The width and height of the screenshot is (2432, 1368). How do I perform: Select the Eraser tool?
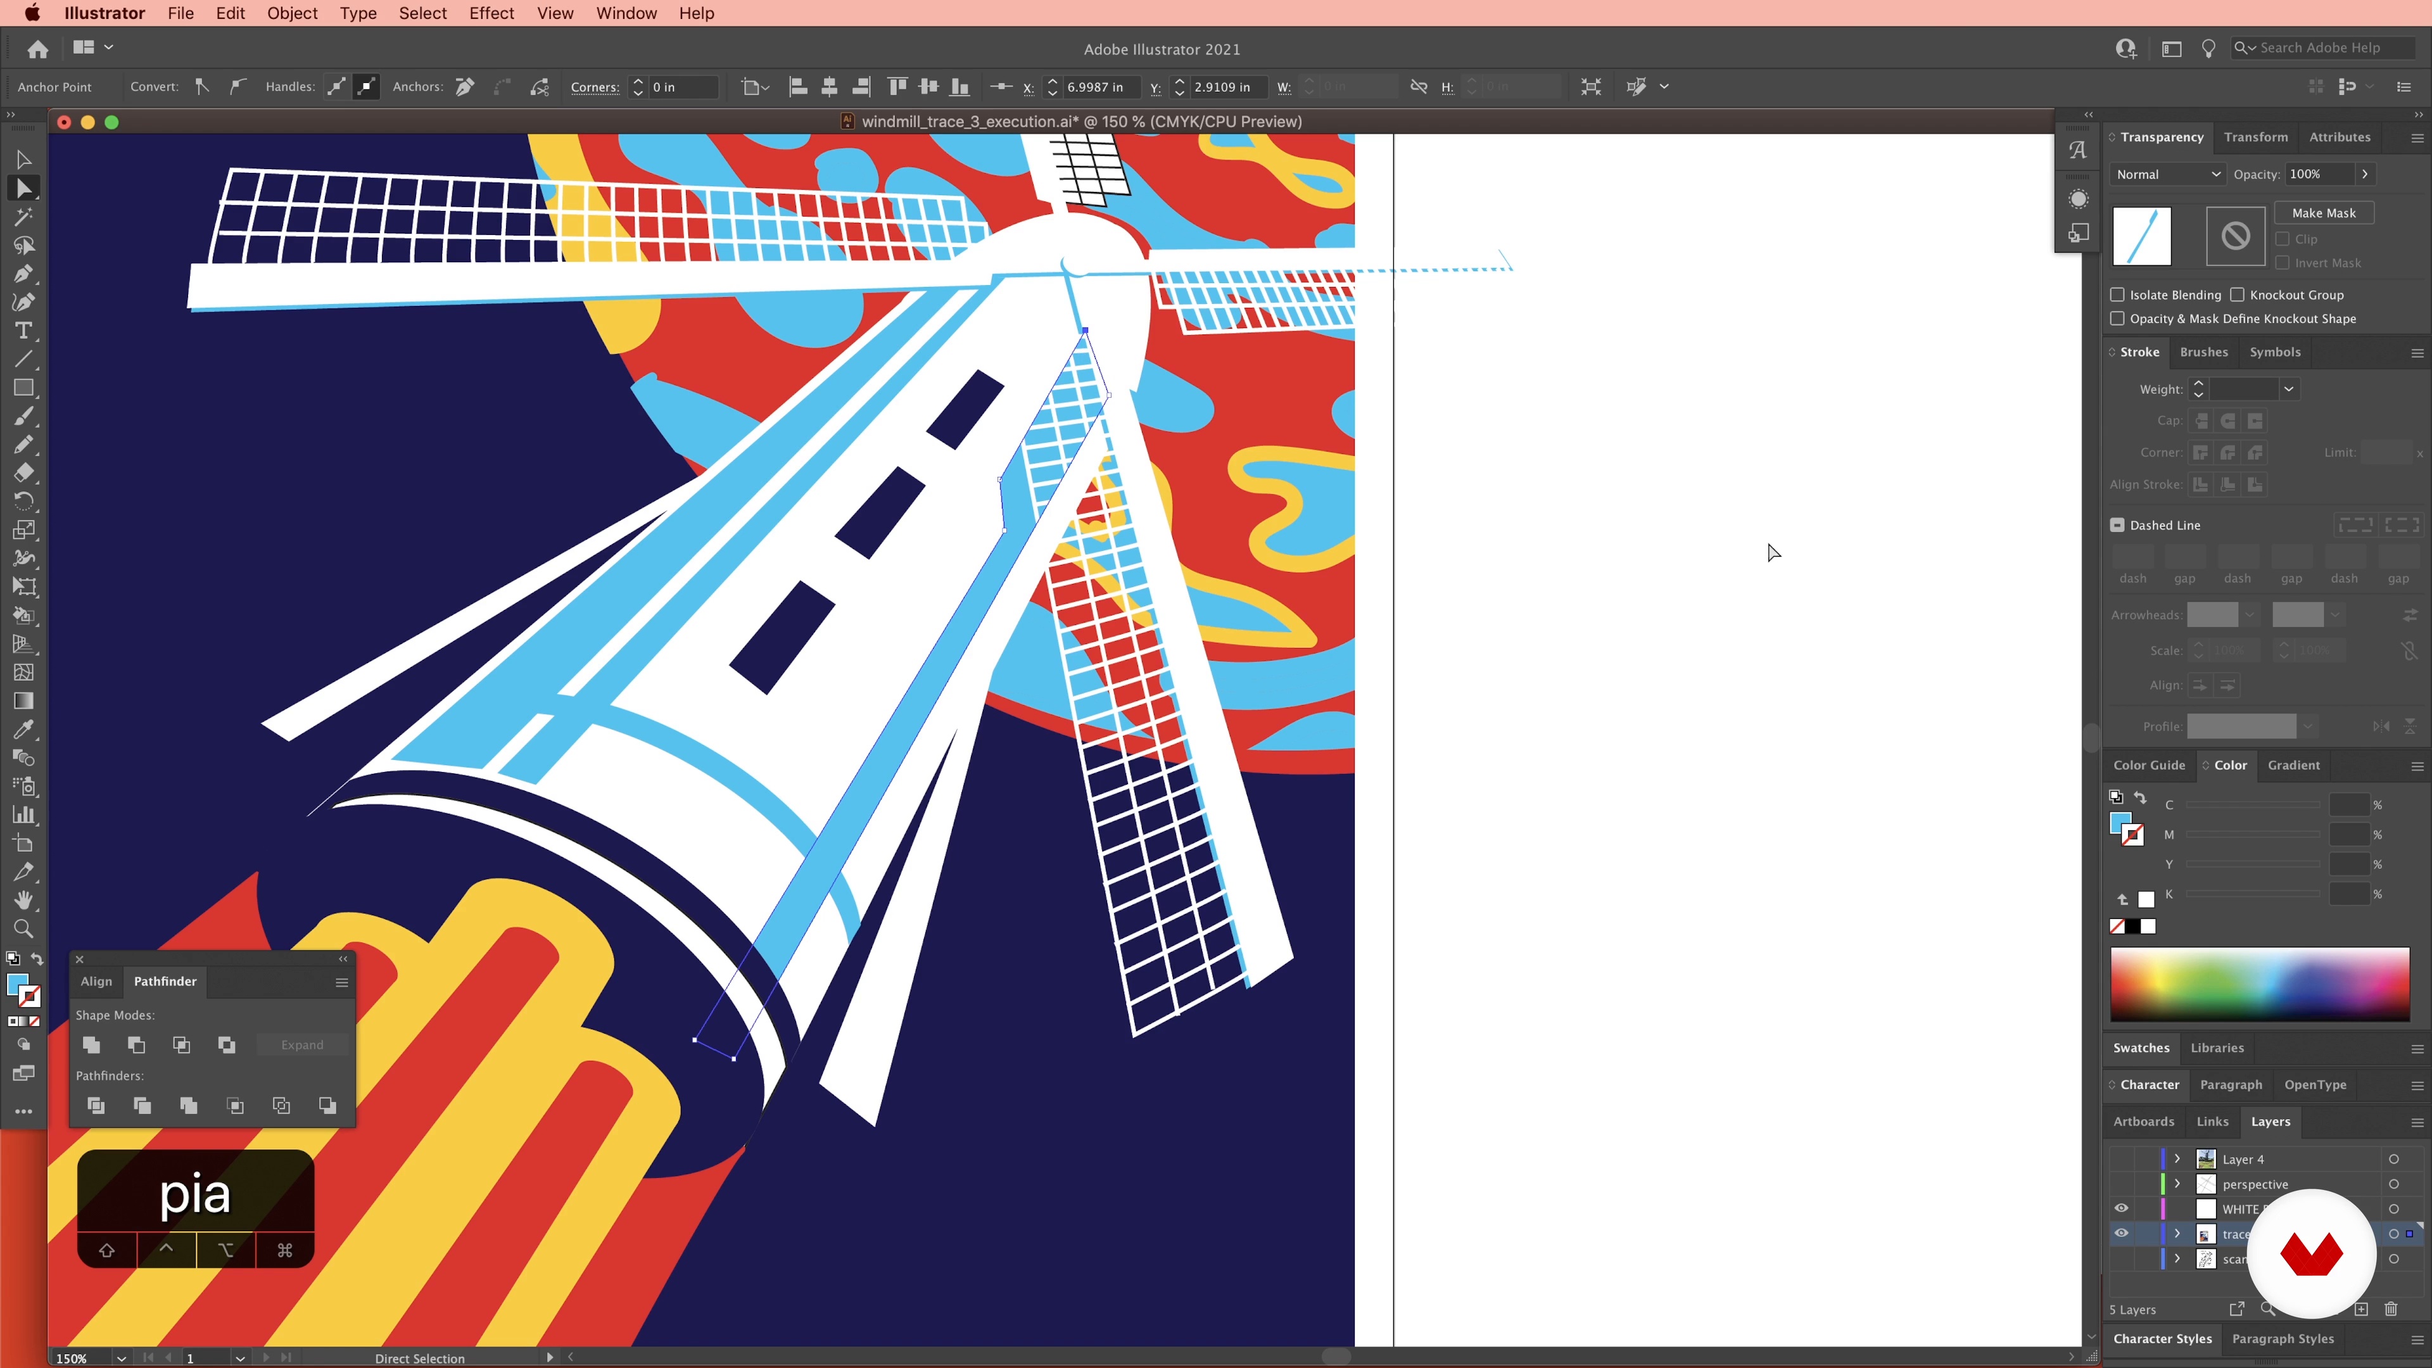(23, 473)
